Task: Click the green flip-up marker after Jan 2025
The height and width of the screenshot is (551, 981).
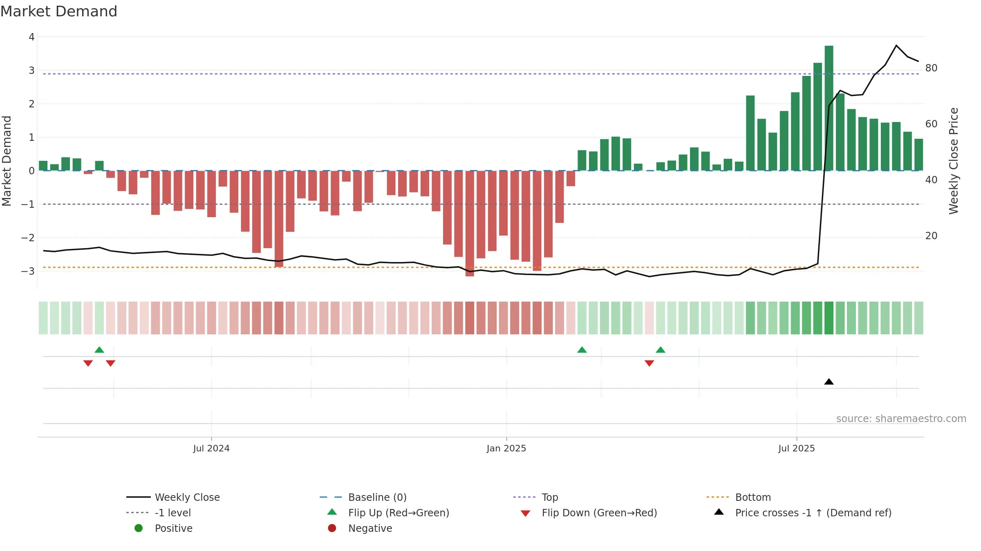Action: (582, 350)
